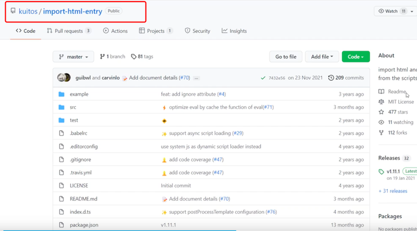Click the folder icon next to src

62,107
